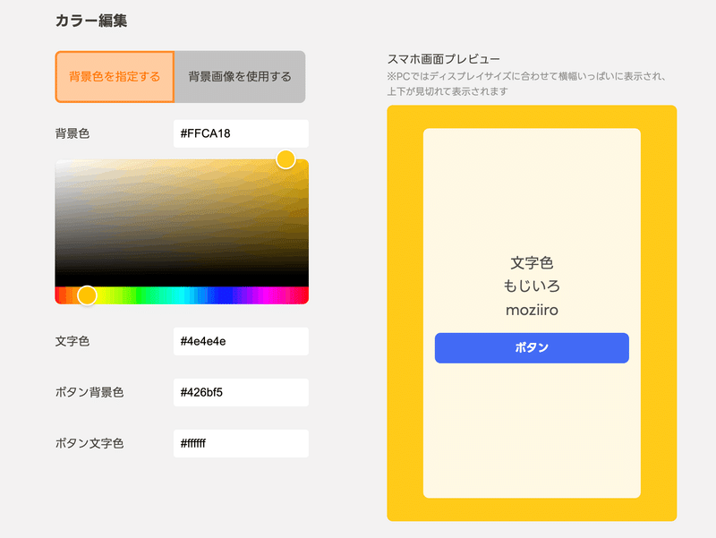Click the 文字色 preview text
Viewport: 716px width, 538px height.
click(x=532, y=263)
